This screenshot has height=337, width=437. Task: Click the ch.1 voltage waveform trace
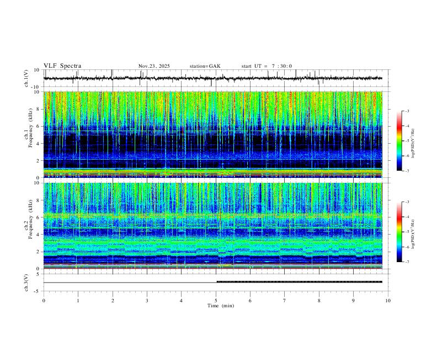(x=212, y=78)
